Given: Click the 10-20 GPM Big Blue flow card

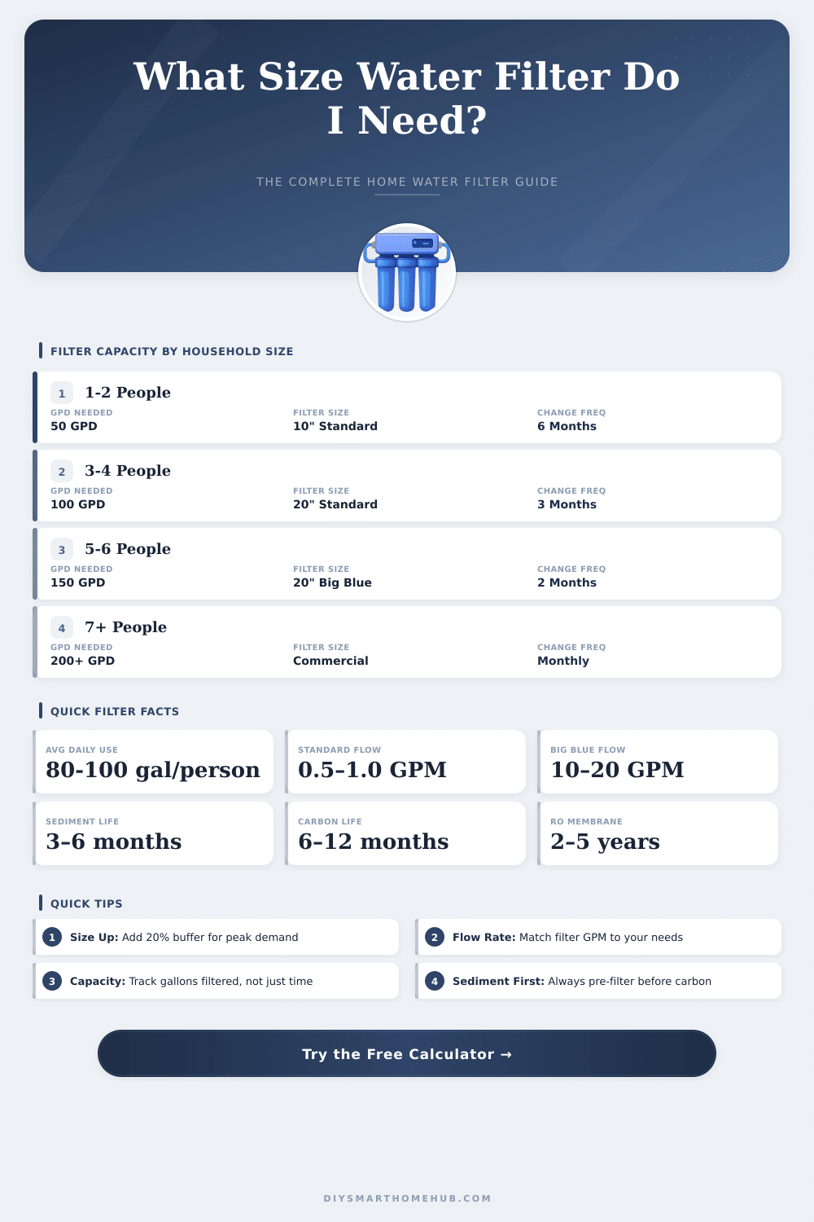Looking at the screenshot, I should (x=658, y=762).
